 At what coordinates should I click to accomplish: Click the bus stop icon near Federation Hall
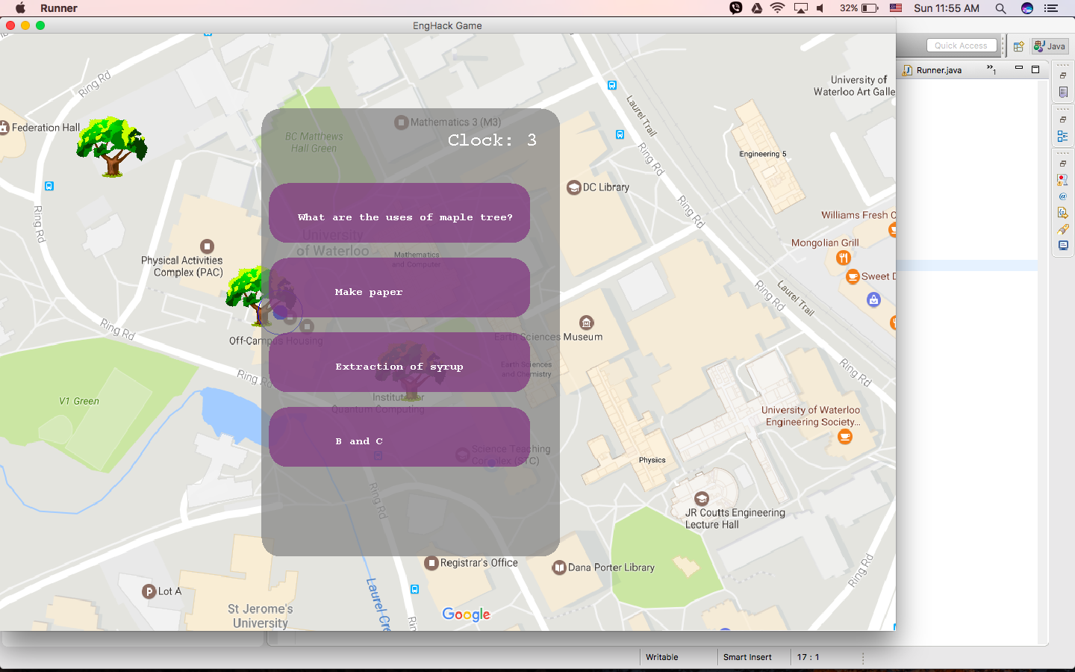pos(49,186)
